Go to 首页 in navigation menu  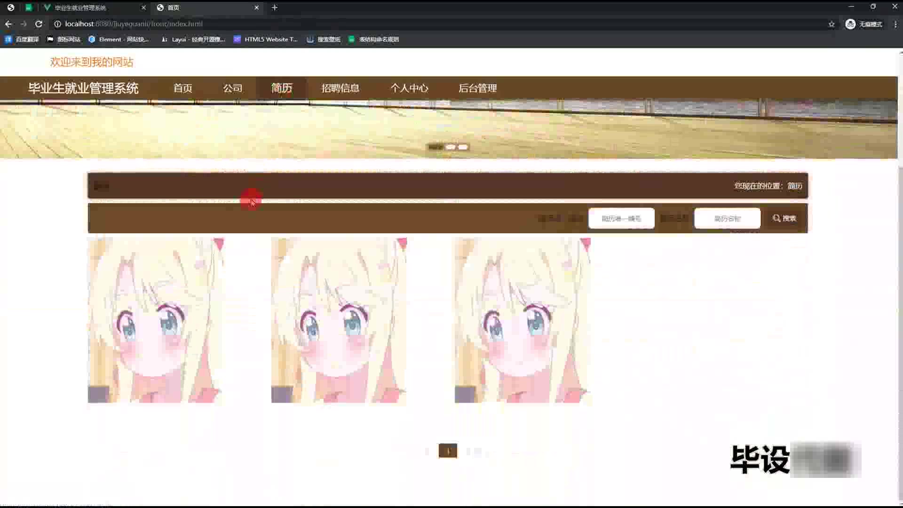(182, 88)
